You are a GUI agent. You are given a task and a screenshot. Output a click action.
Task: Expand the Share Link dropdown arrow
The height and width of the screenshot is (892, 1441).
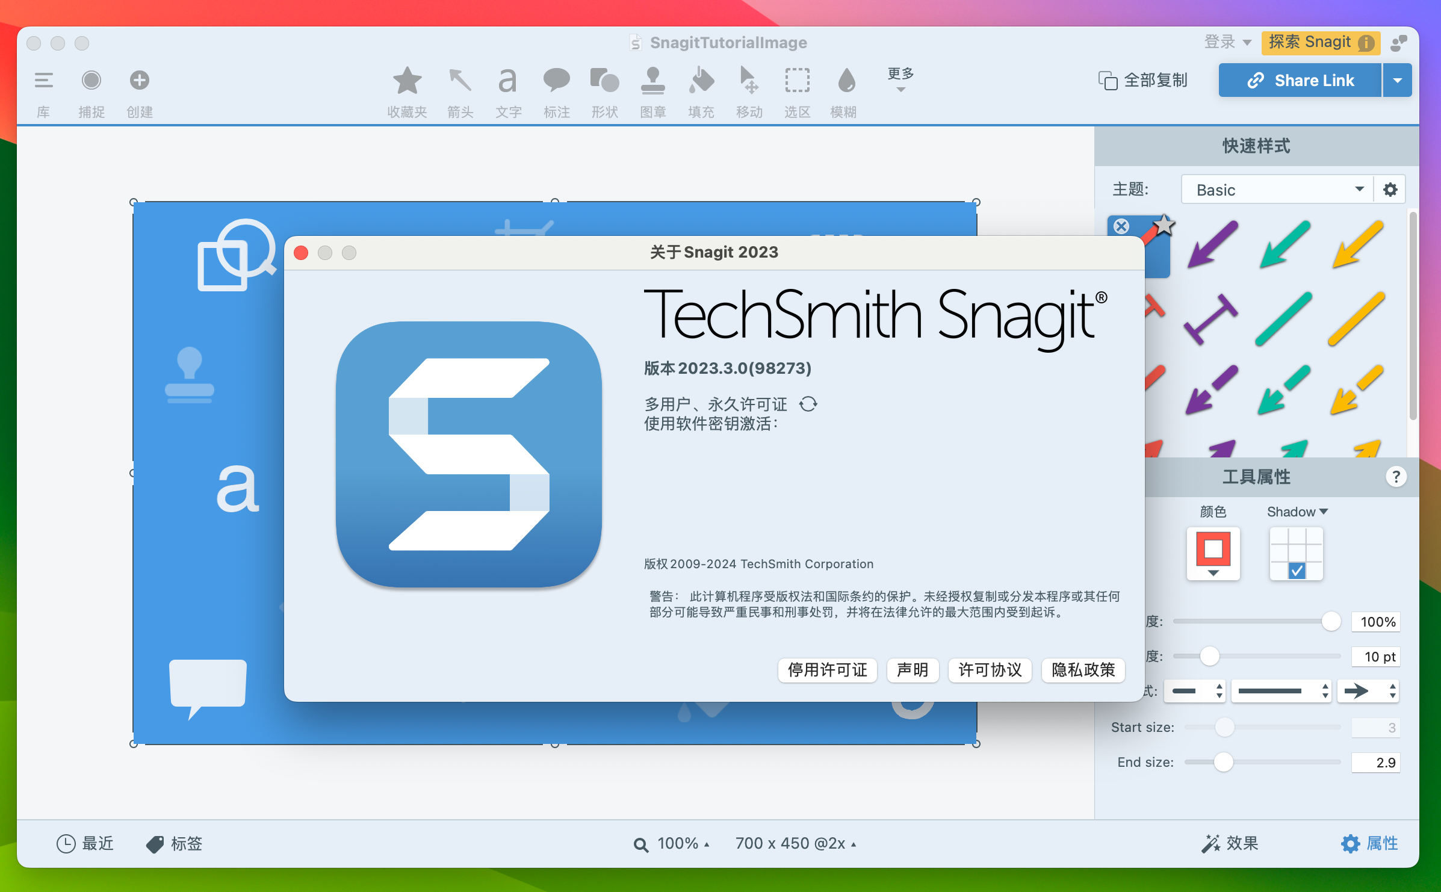click(1397, 81)
